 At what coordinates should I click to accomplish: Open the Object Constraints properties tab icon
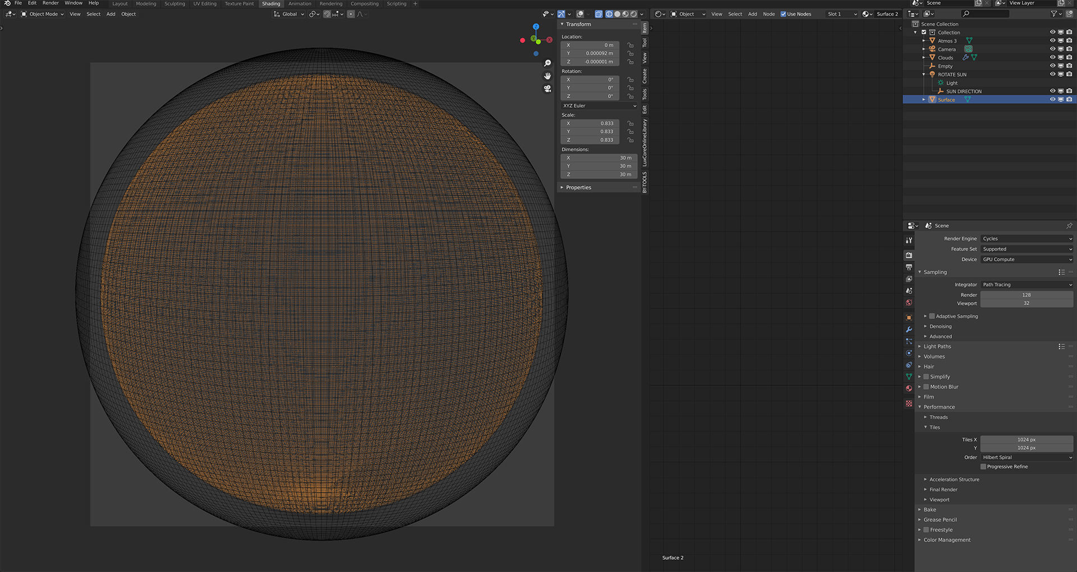point(909,365)
